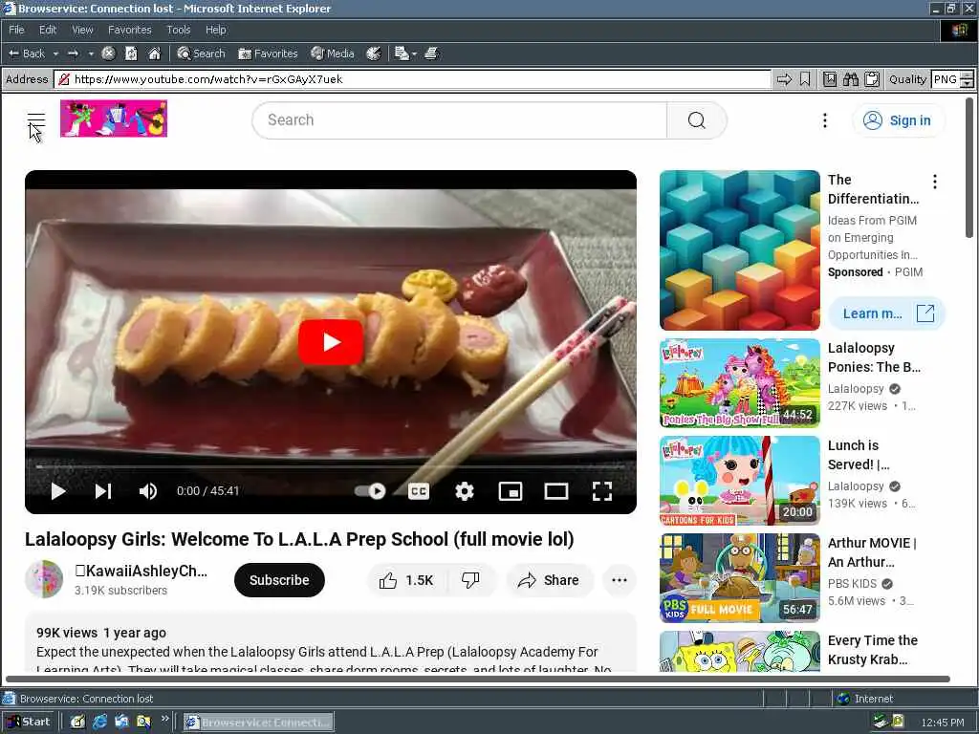Viewport: 979px width, 734px height.
Task: Start video with the big red play button
Action: coord(331,342)
